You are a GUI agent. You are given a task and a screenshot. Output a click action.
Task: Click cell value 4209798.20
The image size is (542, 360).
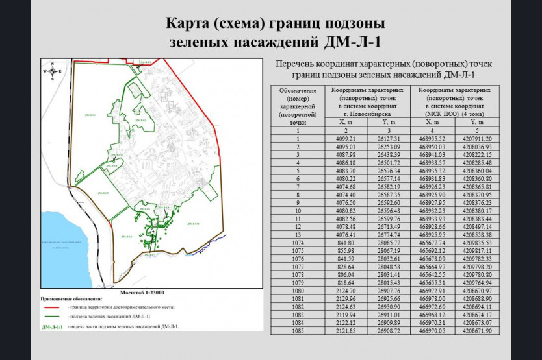[x=477, y=267]
